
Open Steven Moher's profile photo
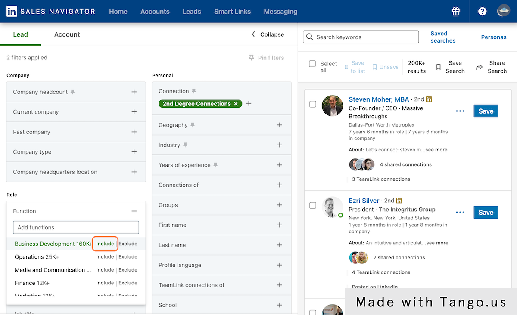(333, 105)
